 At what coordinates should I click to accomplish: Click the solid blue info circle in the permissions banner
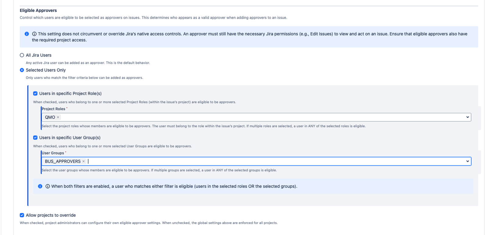point(27,34)
